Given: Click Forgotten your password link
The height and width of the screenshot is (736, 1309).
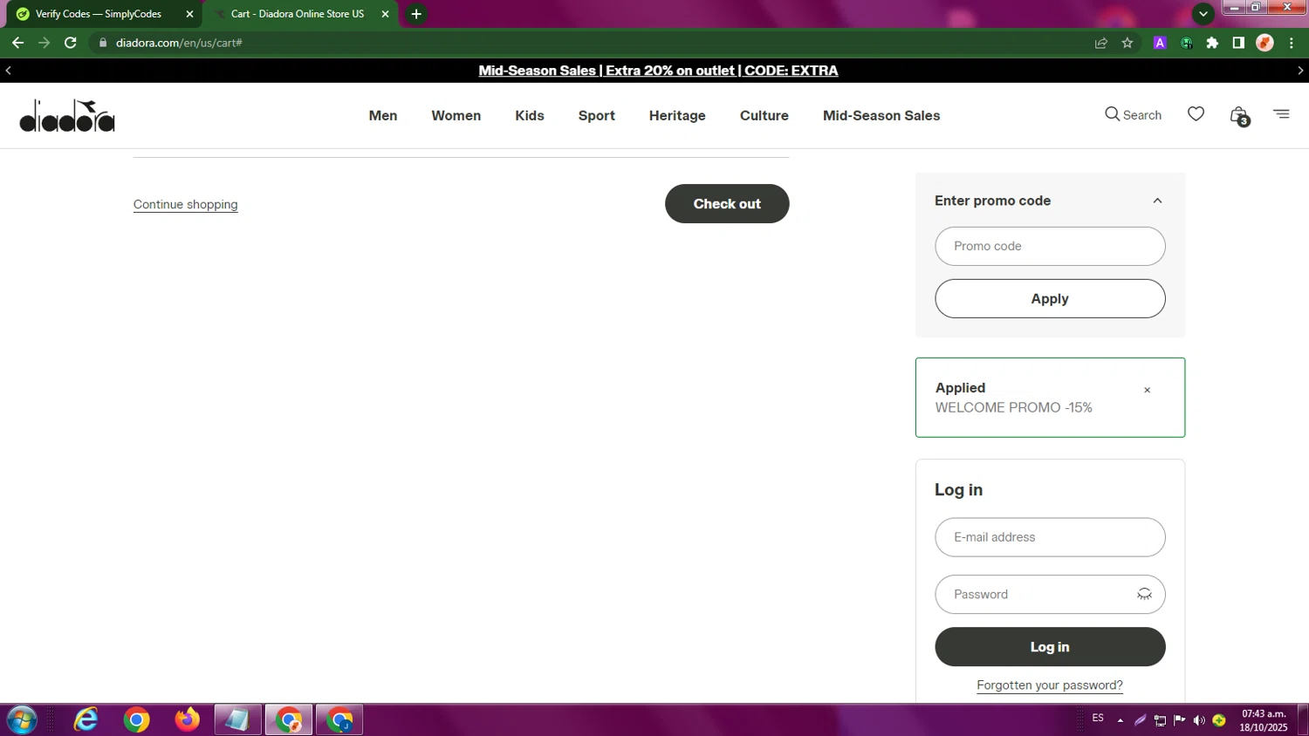Looking at the screenshot, I should (1050, 685).
